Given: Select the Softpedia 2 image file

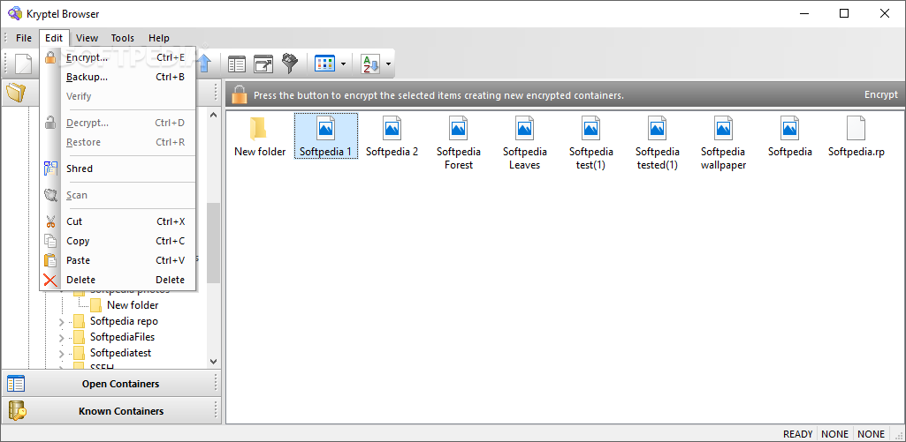Looking at the screenshot, I should 392,136.
